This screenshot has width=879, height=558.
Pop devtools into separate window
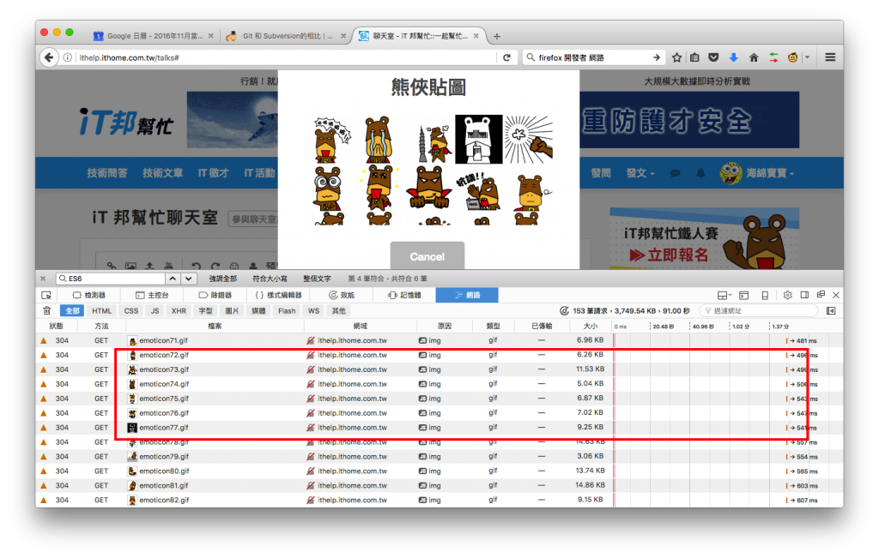pyautogui.click(x=821, y=294)
